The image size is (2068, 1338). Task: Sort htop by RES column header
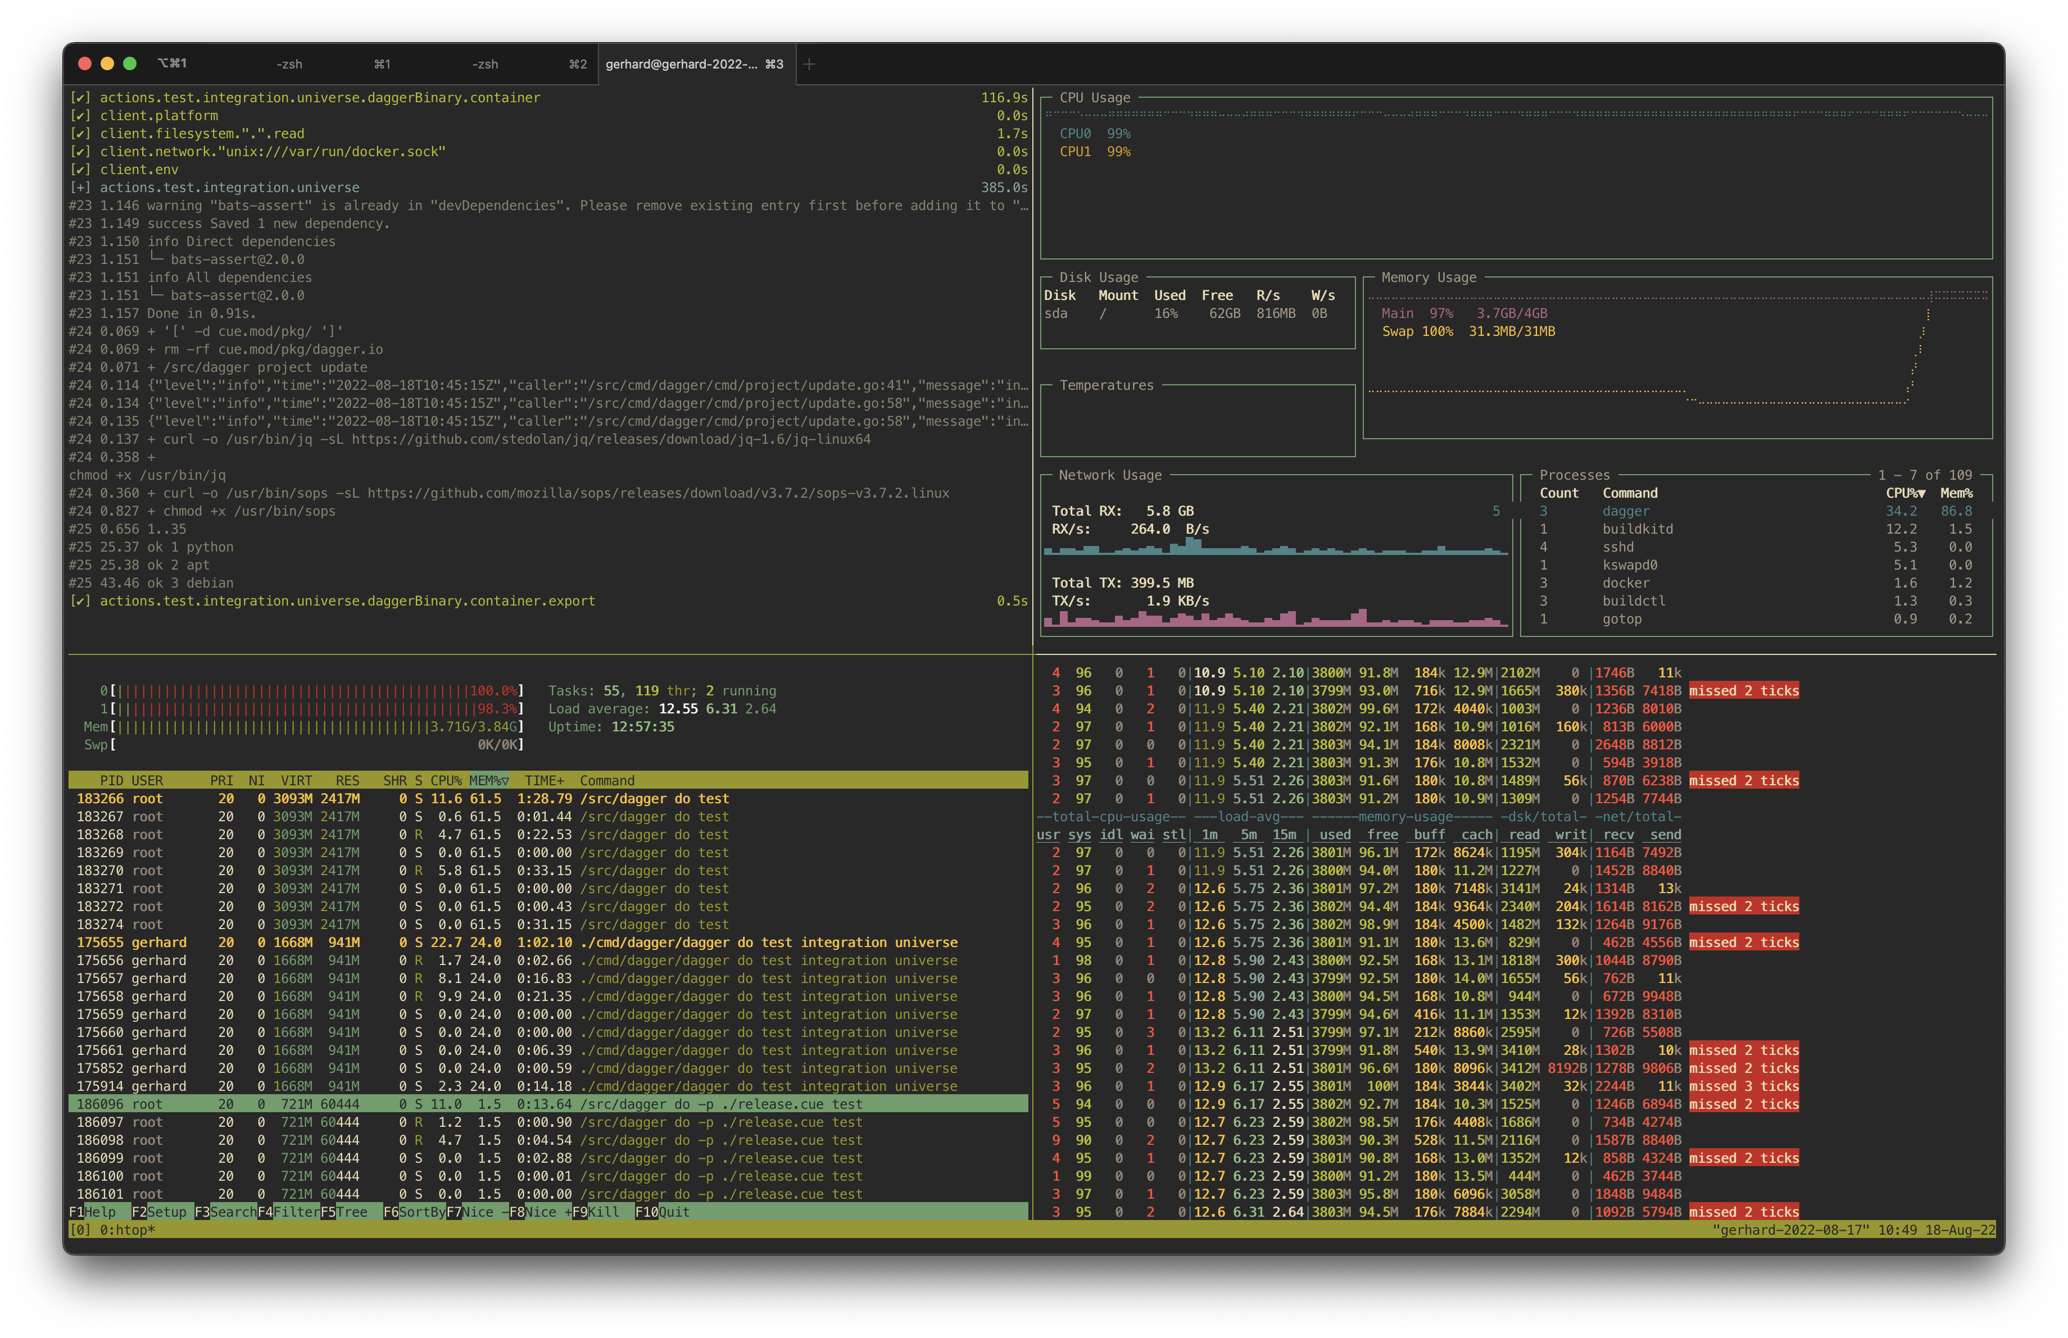click(x=347, y=780)
